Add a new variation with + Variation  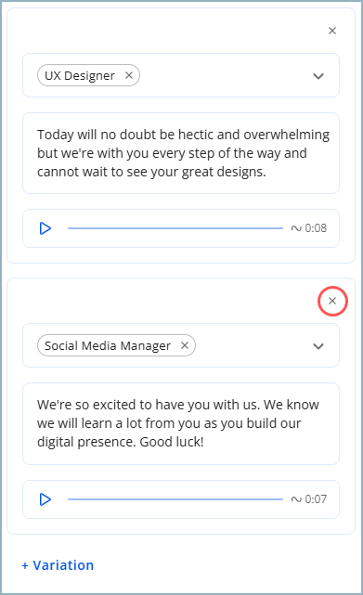pos(58,565)
